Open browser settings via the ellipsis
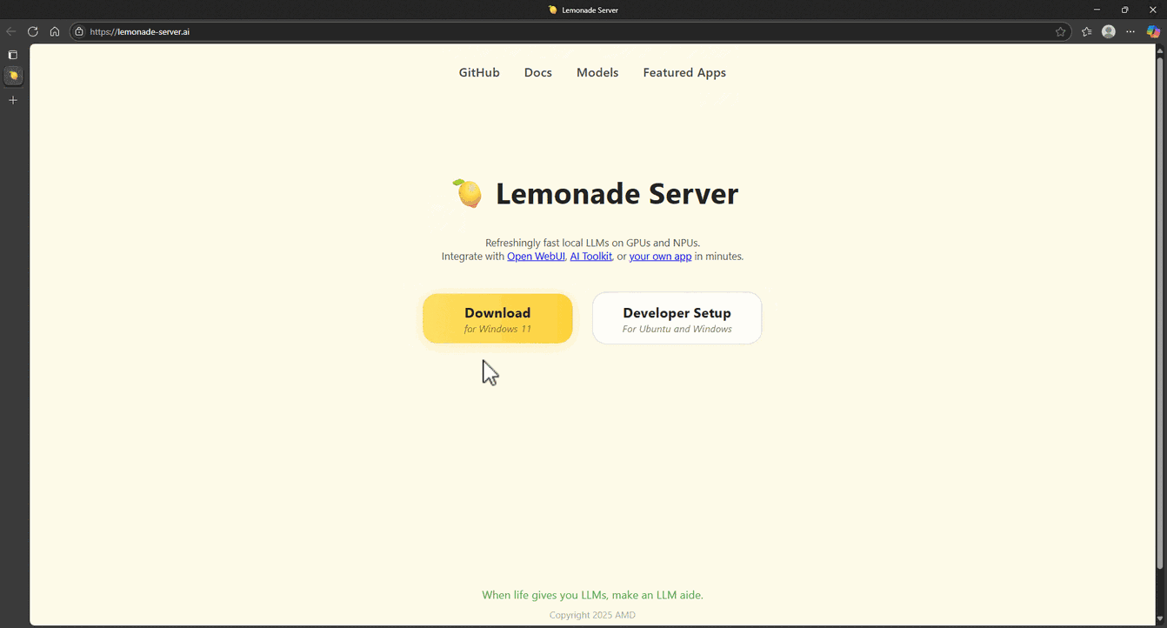 1130,31
